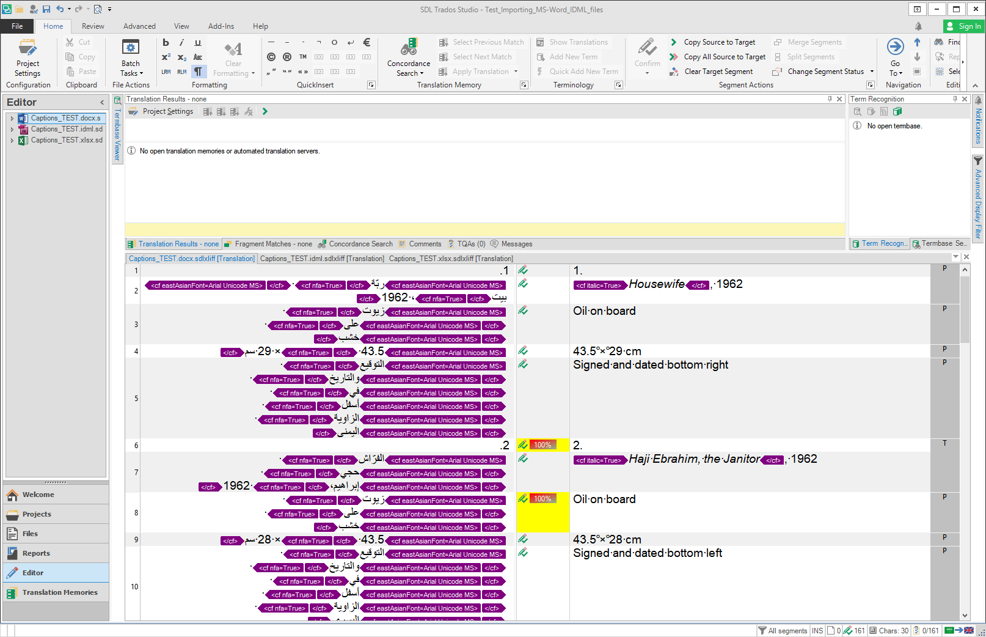Open Change Segment Status dropdown

click(823, 72)
